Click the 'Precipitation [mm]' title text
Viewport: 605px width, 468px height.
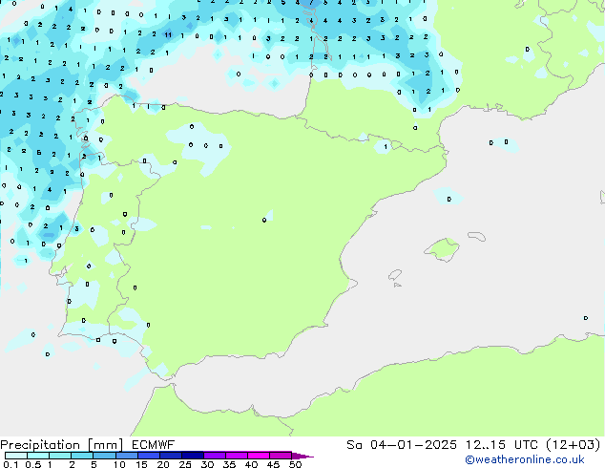coord(62,445)
